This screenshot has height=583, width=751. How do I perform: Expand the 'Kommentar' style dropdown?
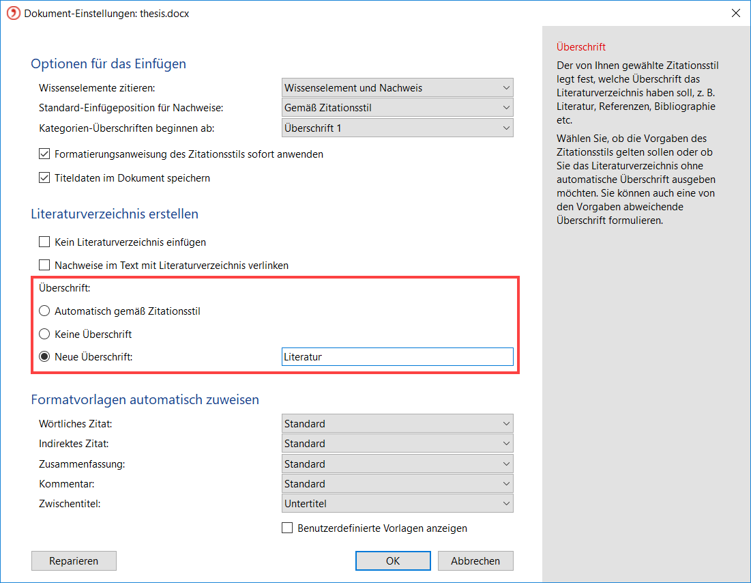tap(397, 483)
